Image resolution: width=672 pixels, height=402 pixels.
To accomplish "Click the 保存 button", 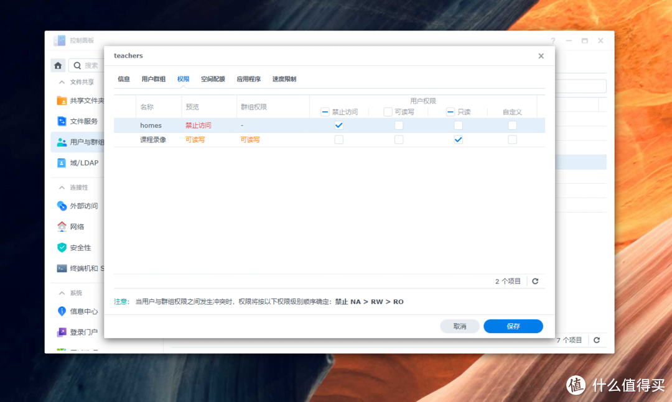I will click(x=513, y=326).
